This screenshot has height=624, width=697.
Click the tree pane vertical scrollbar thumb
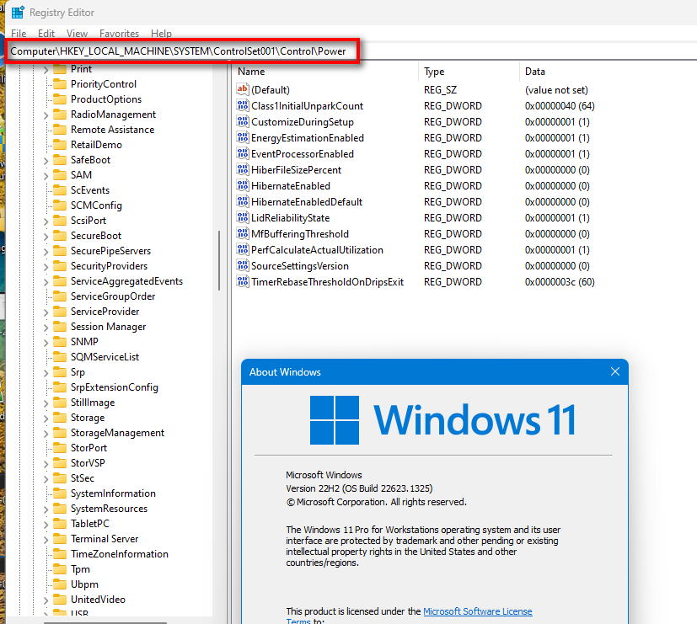pyautogui.click(x=219, y=260)
